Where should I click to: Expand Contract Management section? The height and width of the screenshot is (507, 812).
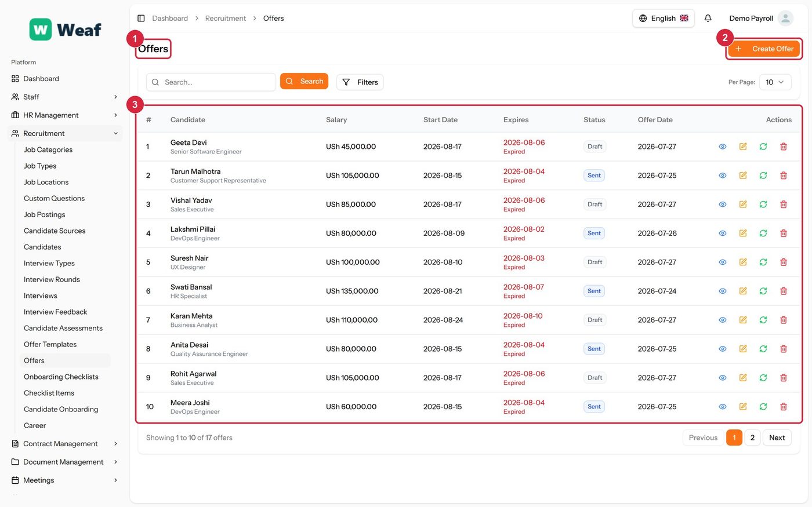coord(65,444)
